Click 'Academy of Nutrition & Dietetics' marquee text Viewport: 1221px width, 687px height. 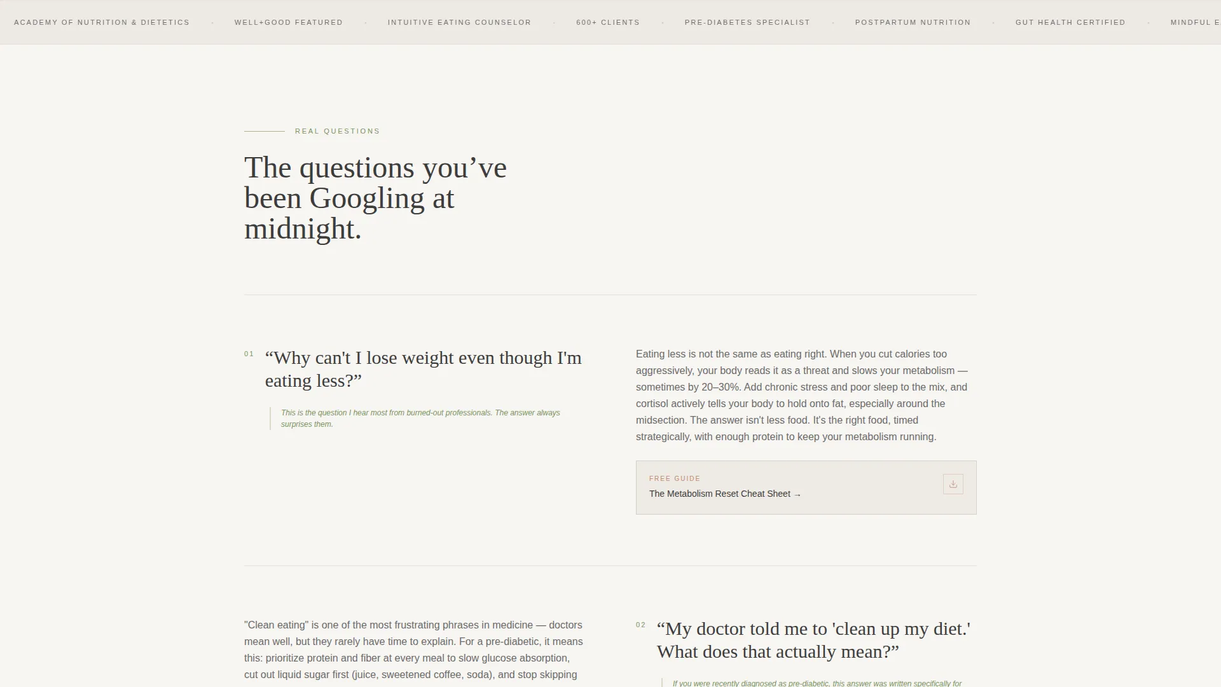tap(102, 22)
